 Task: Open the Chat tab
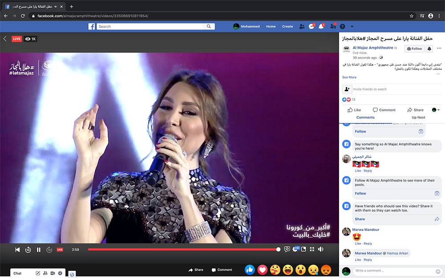[x=17, y=273]
